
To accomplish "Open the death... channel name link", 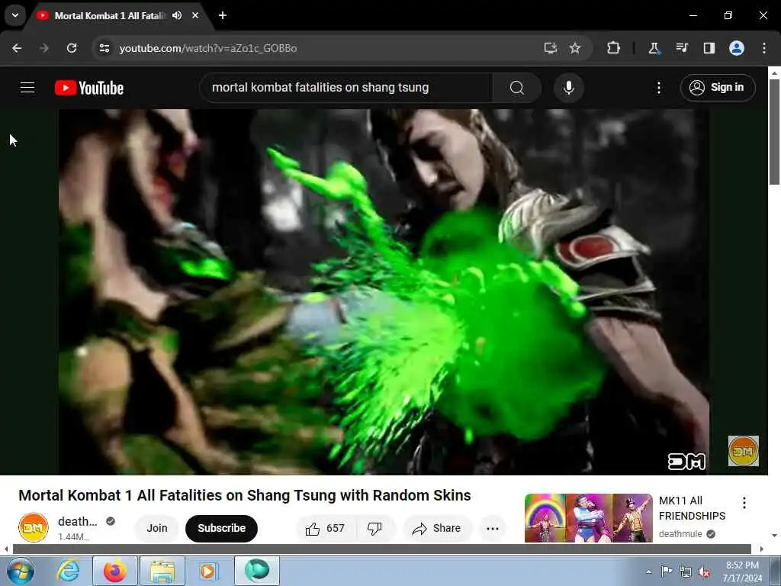I will 78,521.
